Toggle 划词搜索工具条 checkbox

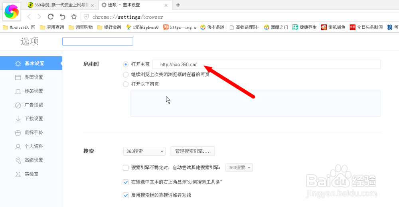pyautogui.click(x=125, y=182)
